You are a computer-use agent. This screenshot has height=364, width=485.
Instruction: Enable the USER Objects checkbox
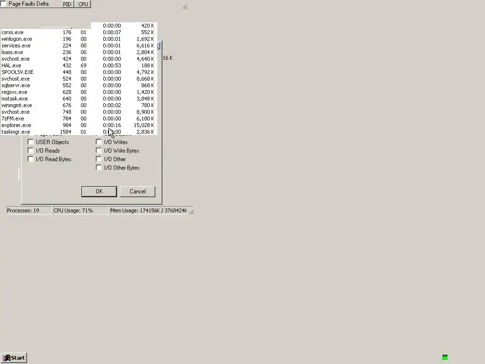click(x=30, y=142)
